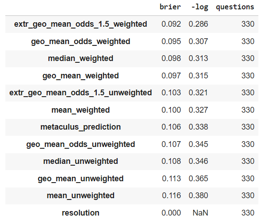Select the geo_mean_unweighted row label
Image resolution: width=261 pixels, height=224 pixels.
[81, 179]
